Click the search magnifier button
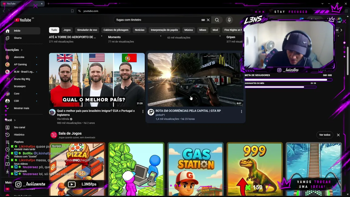350x197 pixels. tap(217, 20)
